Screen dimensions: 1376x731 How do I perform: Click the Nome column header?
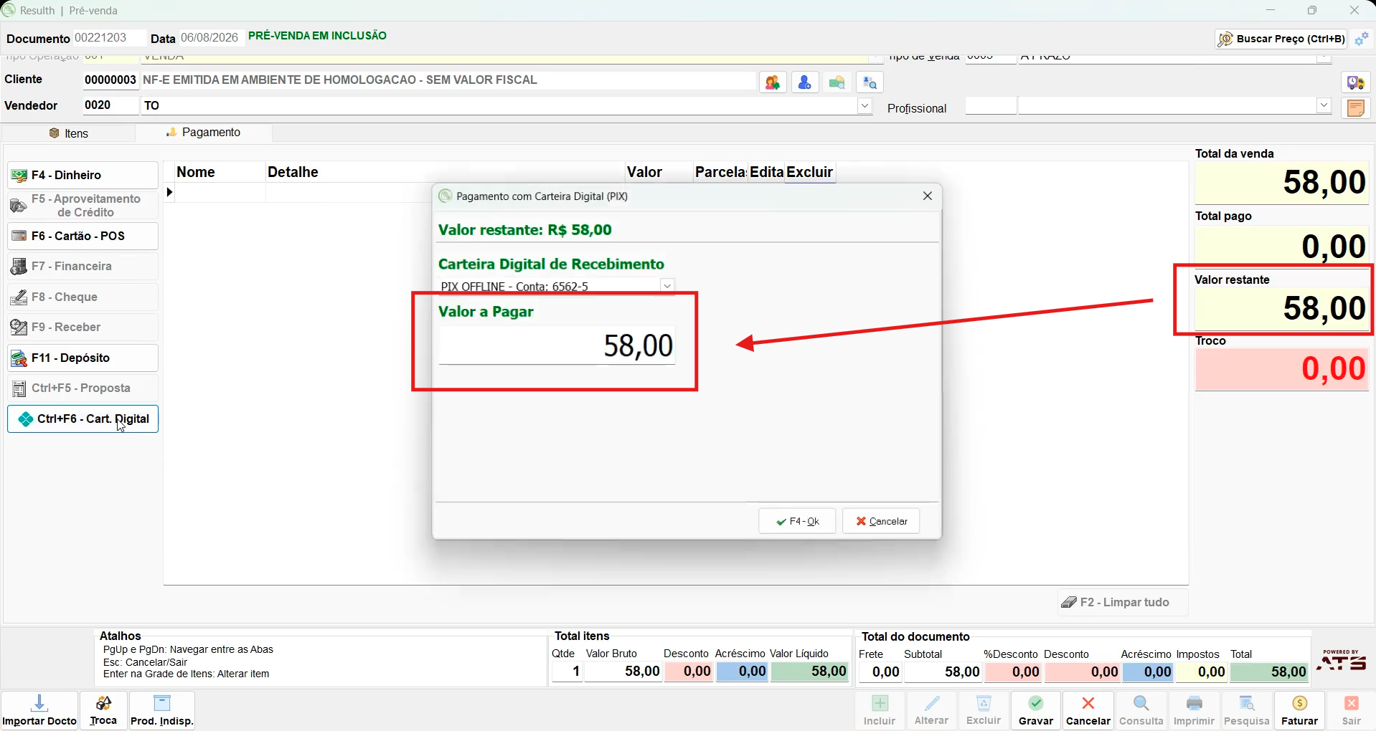point(220,172)
